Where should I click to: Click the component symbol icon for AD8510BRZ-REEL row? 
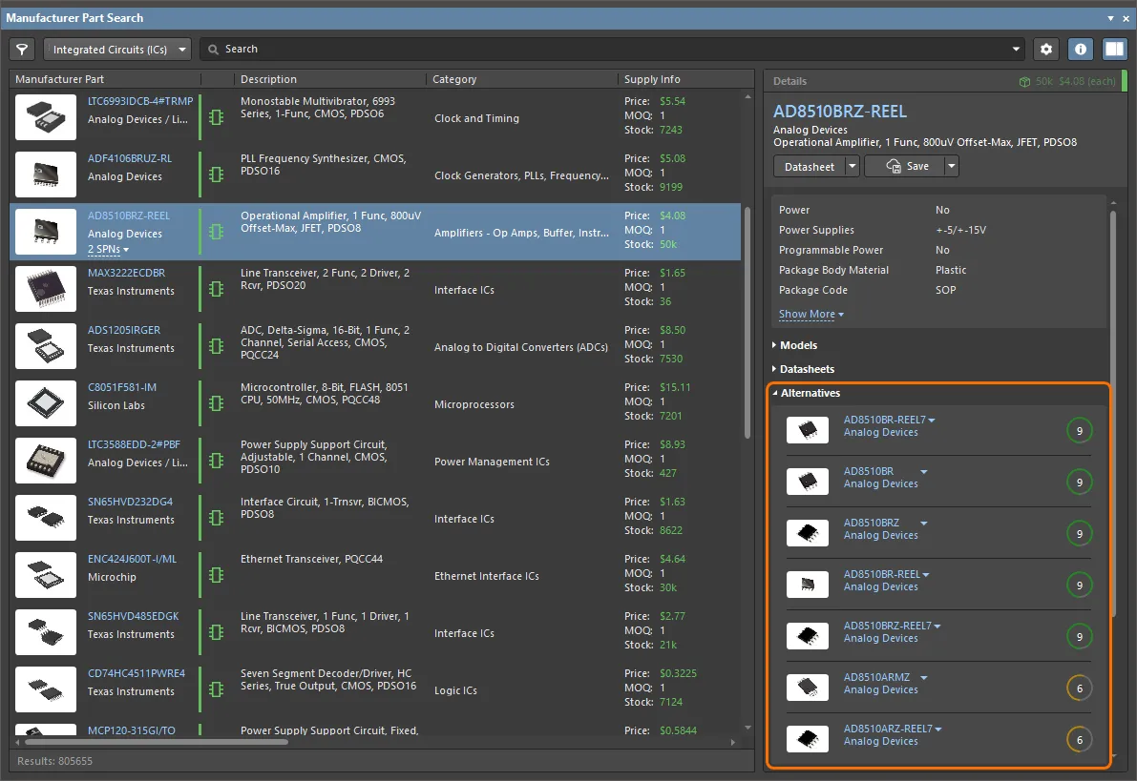pyautogui.click(x=216, y=231)
